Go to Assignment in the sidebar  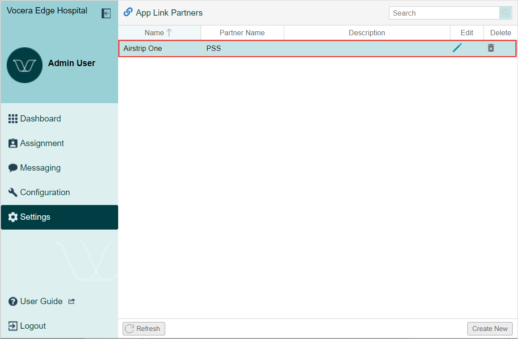point(60,143)
